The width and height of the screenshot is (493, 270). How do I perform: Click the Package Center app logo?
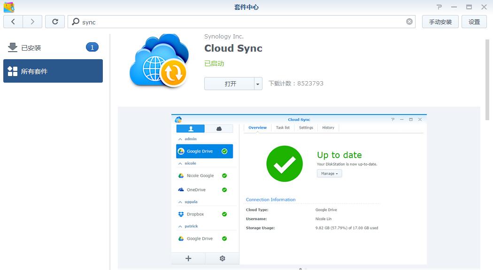point(9,7)
